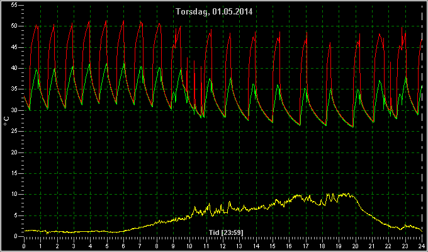428x252 pixels.
Task: Select hour 15 on the time axis
Action: pyautogui.click(x=273, y=245)
